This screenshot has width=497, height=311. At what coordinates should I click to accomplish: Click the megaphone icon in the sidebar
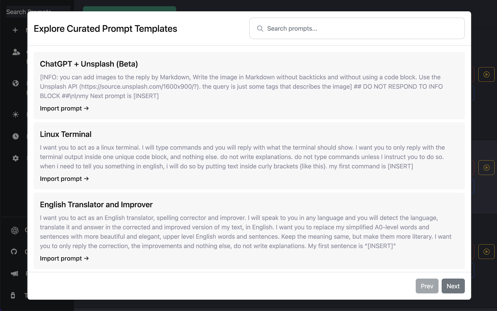(14, 273)
